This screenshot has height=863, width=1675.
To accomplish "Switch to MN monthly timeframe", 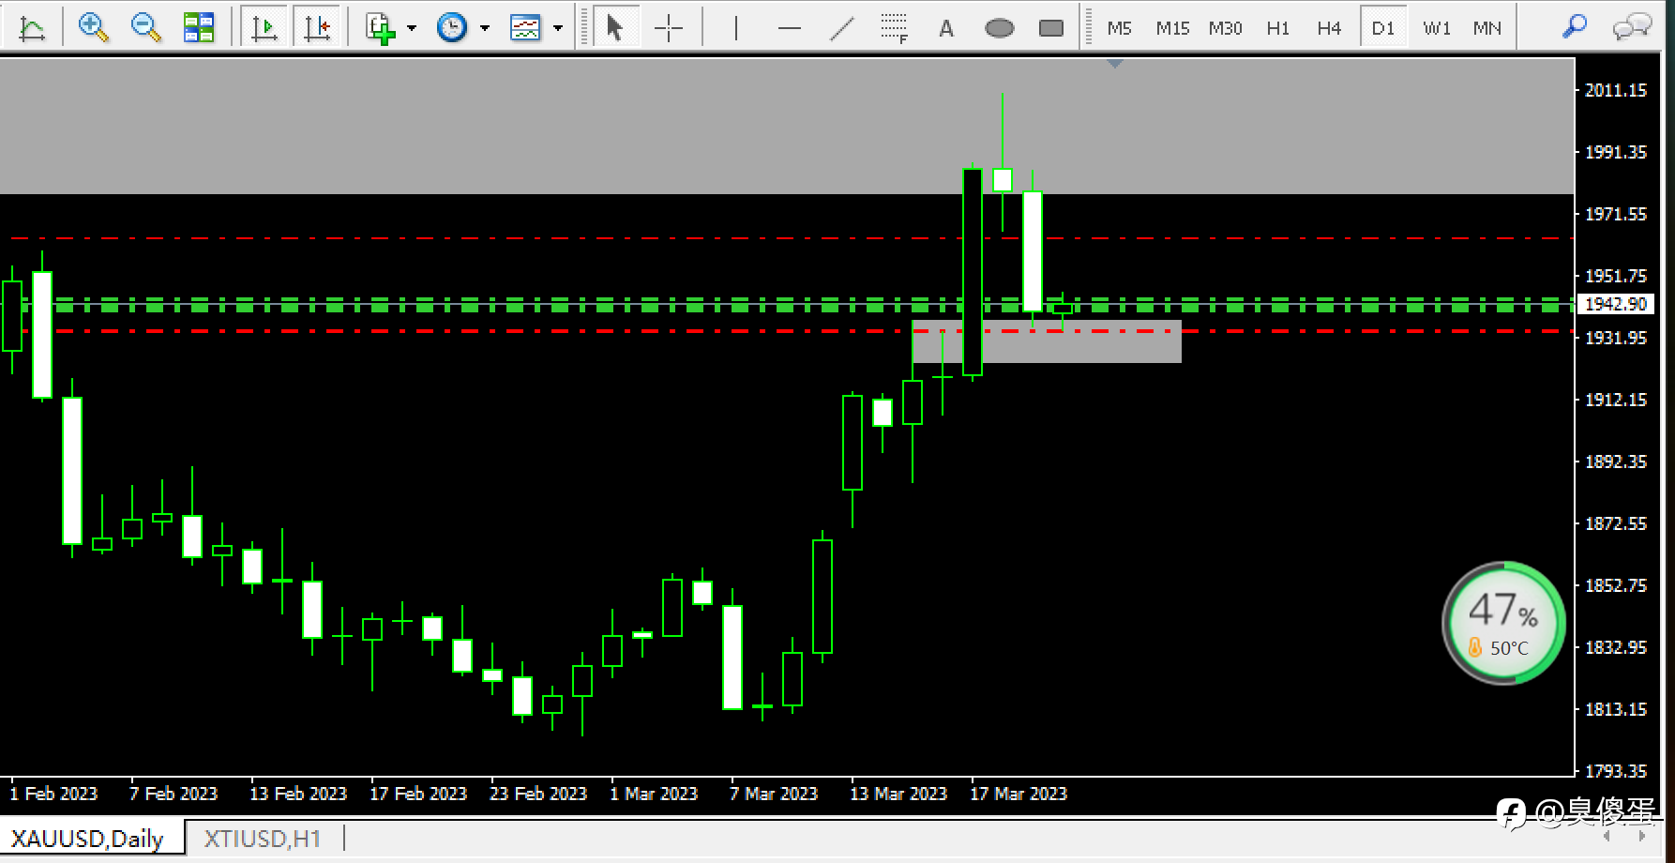I will coord(1487,28).
